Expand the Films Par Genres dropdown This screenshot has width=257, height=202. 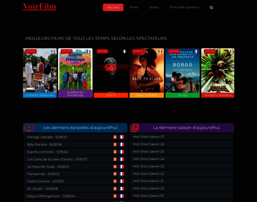pyautogui.click(x=184, y=7)
